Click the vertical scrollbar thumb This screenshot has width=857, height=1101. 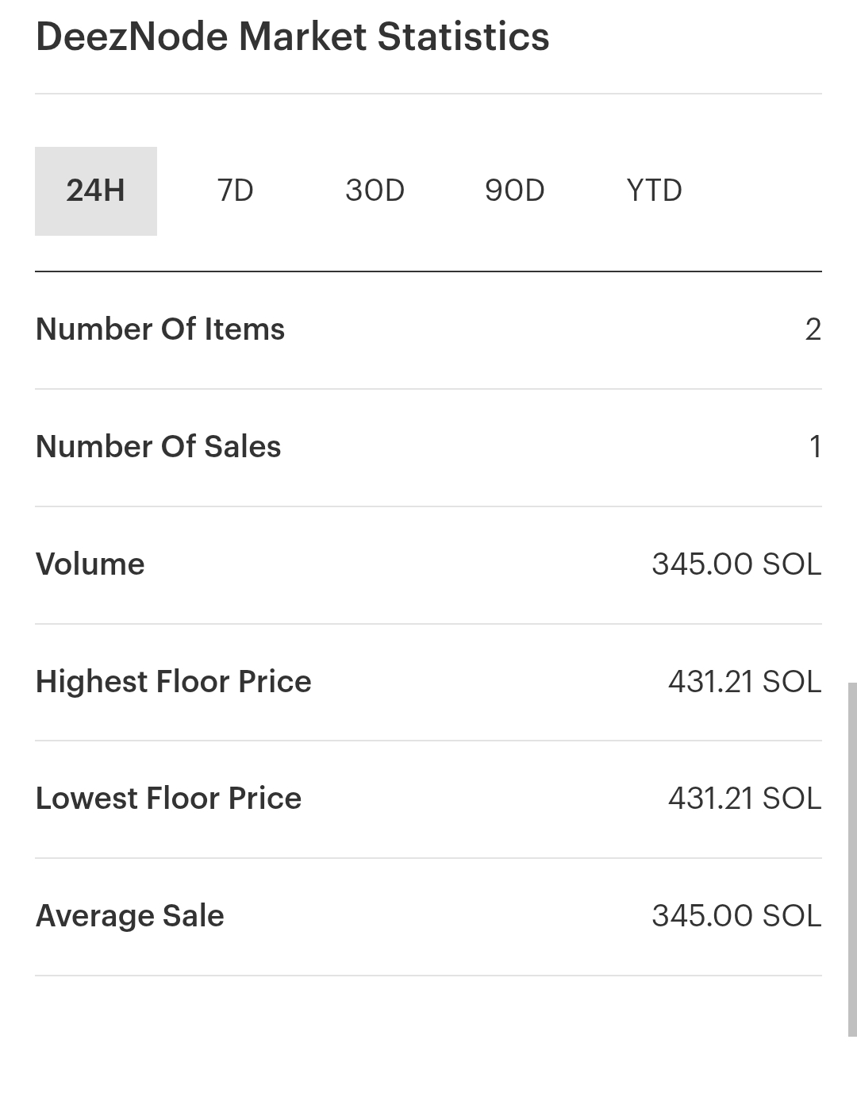(x=852, y=859)
